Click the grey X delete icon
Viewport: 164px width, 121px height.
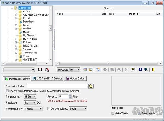[126, 69]
